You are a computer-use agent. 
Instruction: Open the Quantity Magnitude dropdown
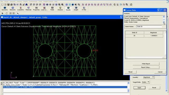[x=148, y=77]
